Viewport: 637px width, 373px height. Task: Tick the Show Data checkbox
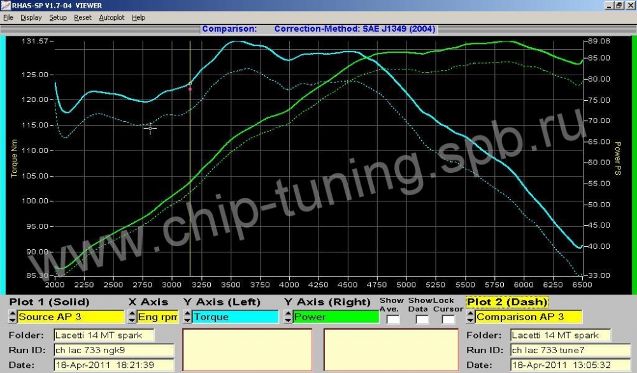tap(422, 319)
